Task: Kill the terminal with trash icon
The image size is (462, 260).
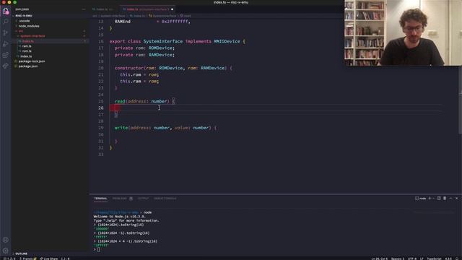Action: pos(445,199)
